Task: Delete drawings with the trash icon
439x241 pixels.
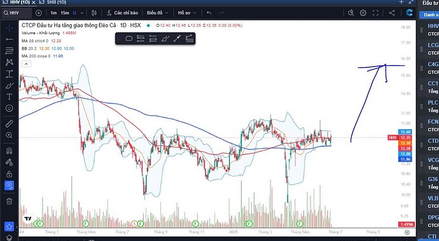Action: [x=10, y=201]
